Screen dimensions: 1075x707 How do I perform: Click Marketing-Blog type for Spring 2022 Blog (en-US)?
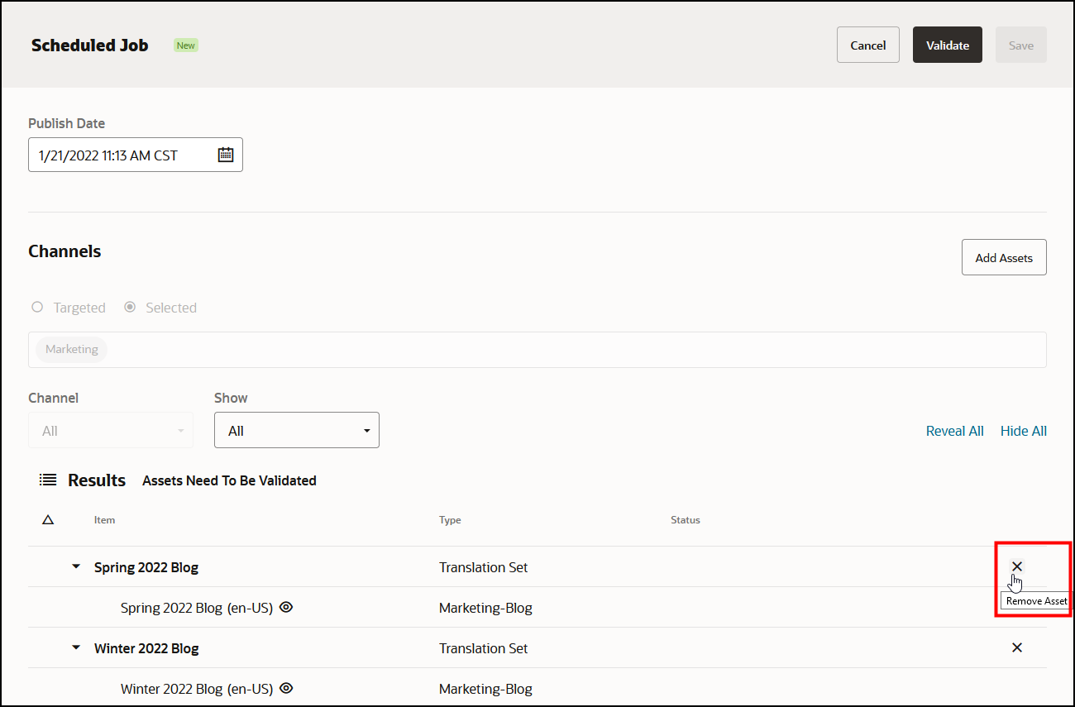click(485, 608)
